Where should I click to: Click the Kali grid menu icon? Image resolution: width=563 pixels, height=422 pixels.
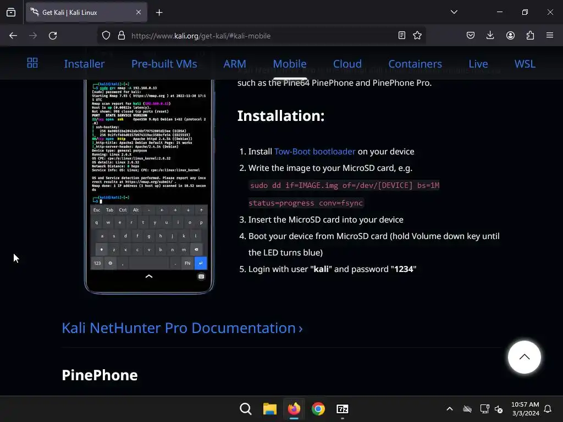32,63
